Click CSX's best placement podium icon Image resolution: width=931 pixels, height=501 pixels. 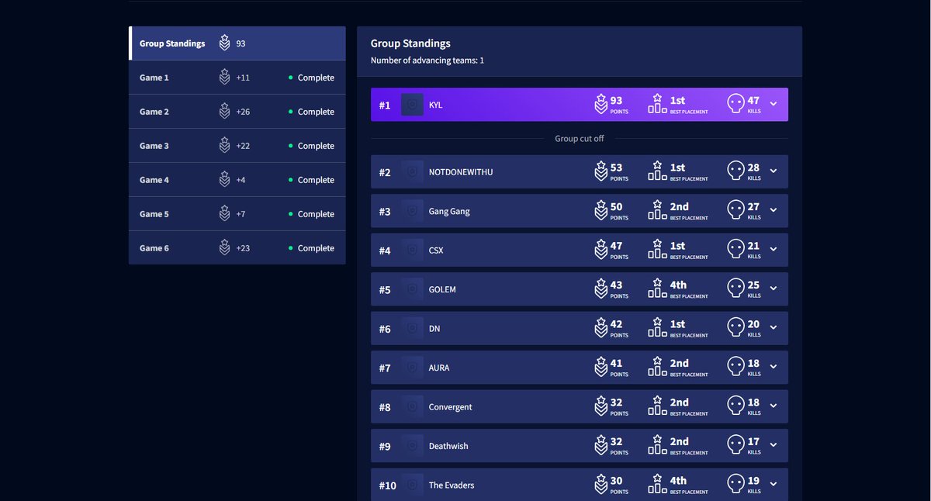(x=657, y=249)
